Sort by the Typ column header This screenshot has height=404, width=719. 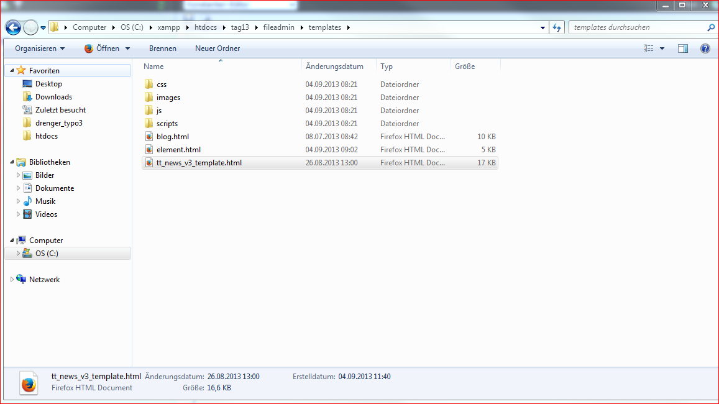tap(414, 67)
